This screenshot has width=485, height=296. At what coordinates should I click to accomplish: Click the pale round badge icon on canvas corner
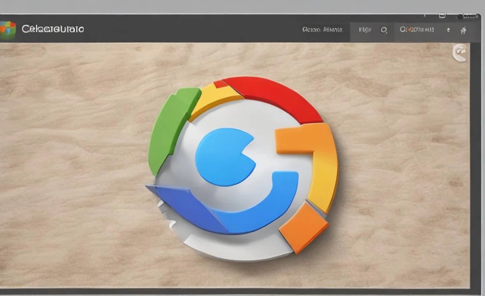point(460,53)
